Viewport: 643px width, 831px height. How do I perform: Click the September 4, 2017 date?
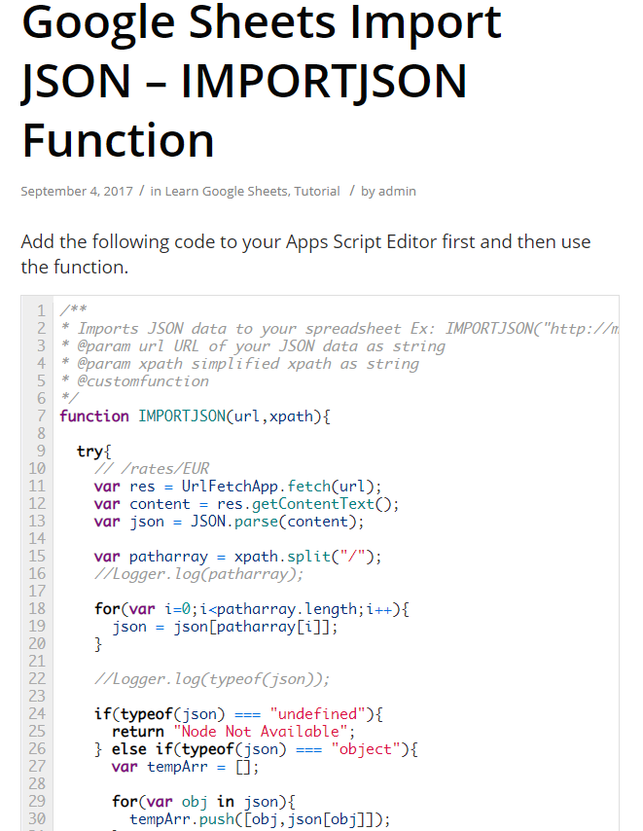tap(77, 192)
